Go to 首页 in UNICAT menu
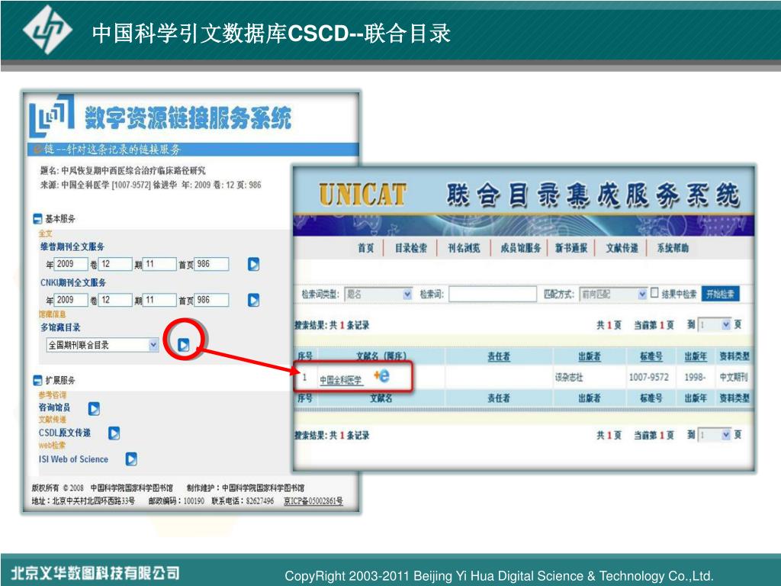 (x=365, y=248)
